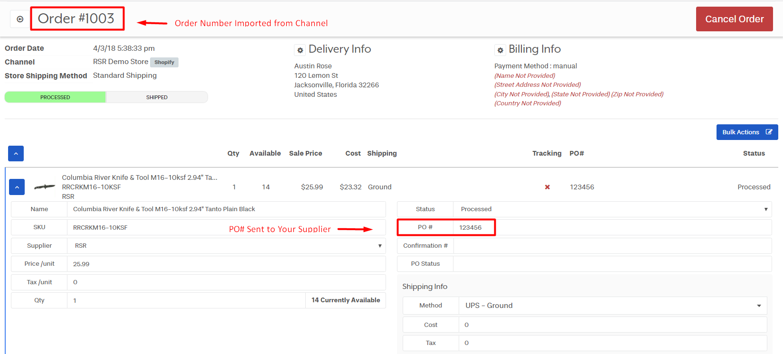
Task: Click the Confirmation # input field
Action: [x=613, y=246]
